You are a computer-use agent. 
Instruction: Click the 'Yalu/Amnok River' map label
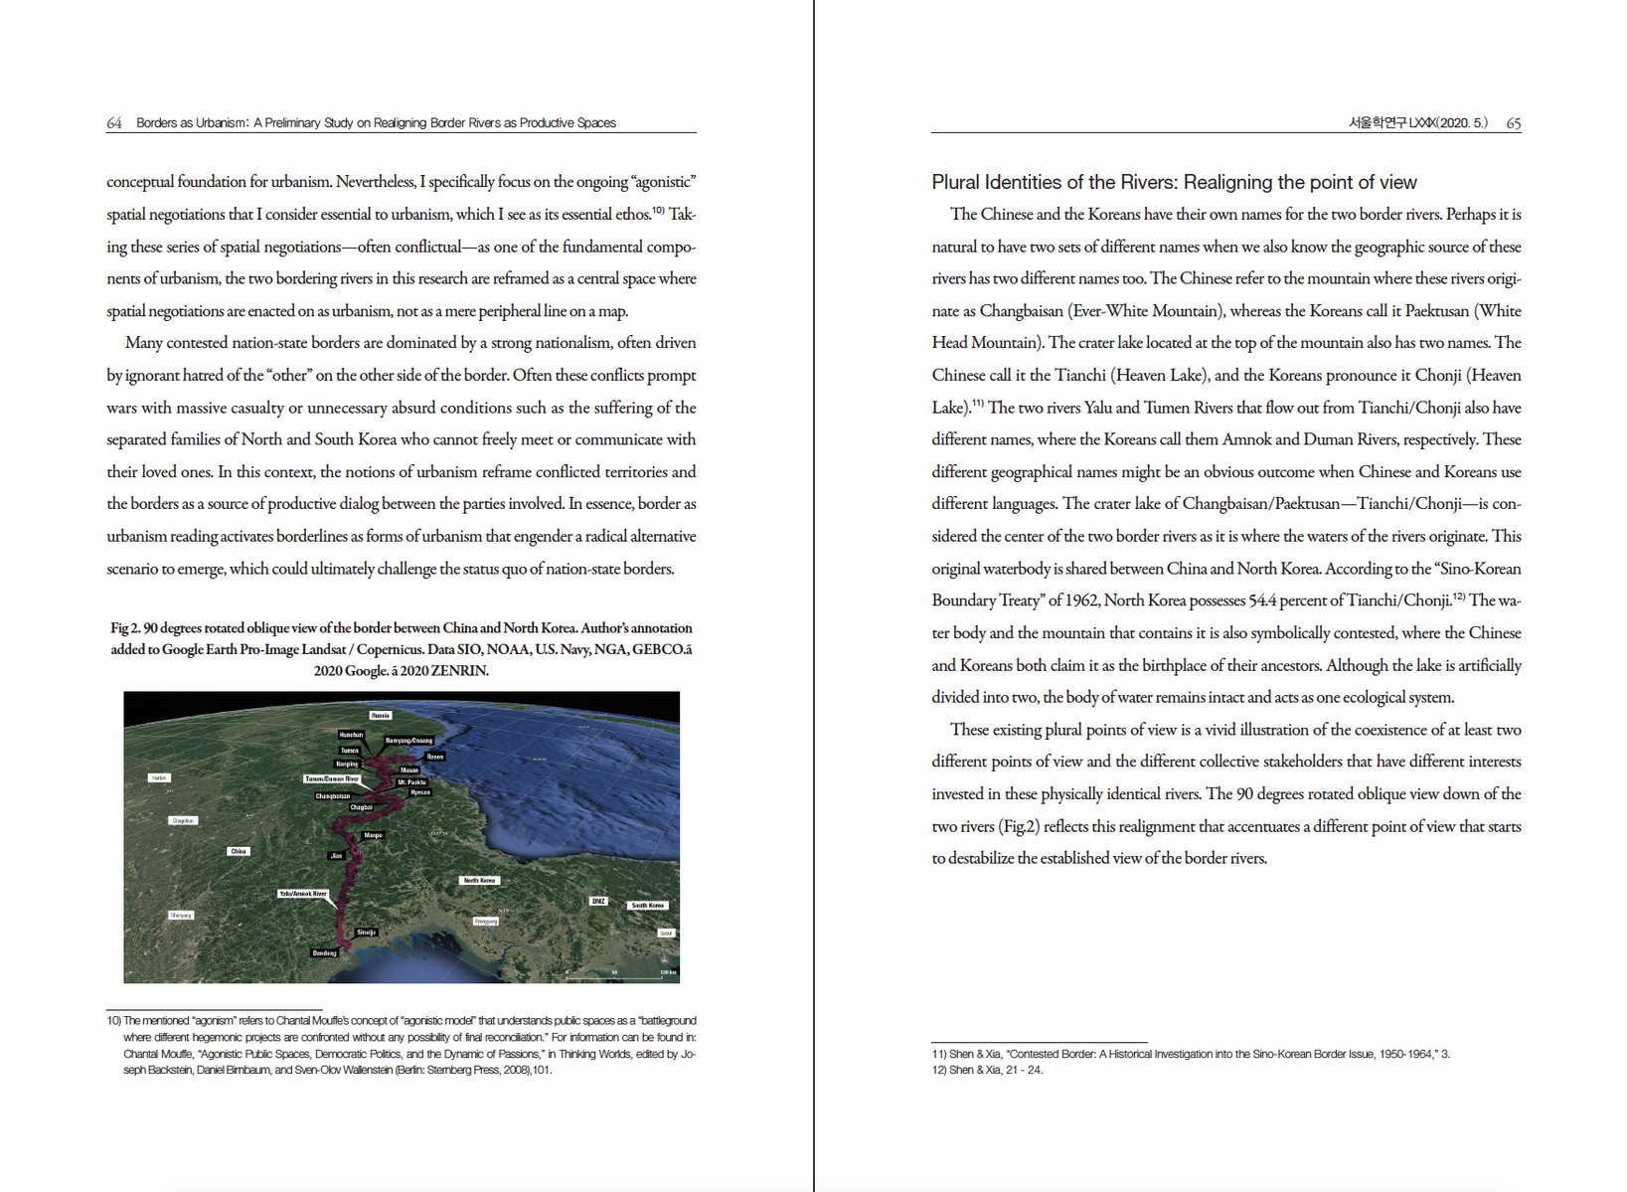click(x=303, y=894)
